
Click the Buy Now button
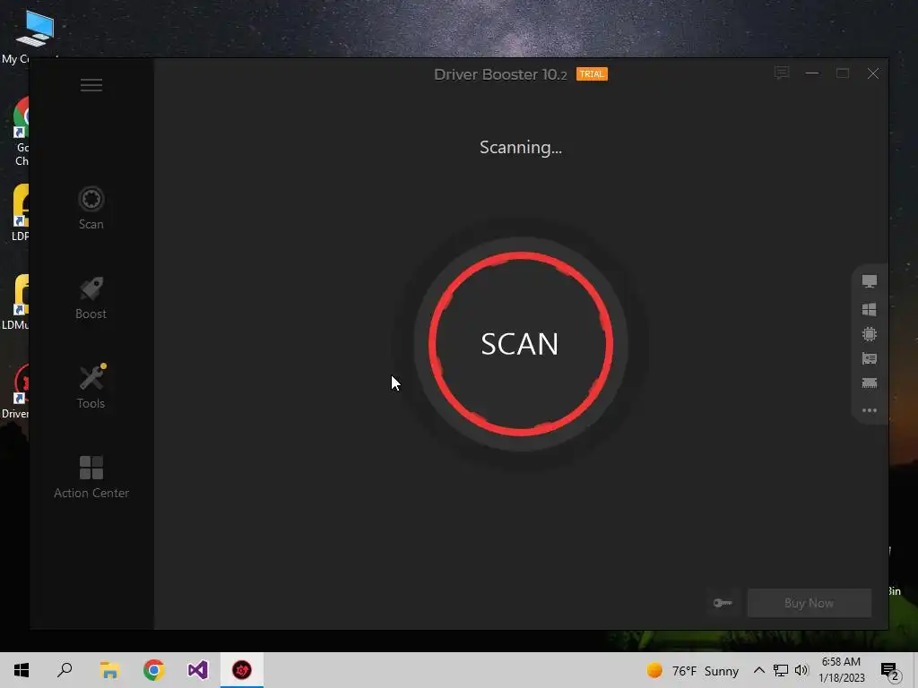click(810, 603)
